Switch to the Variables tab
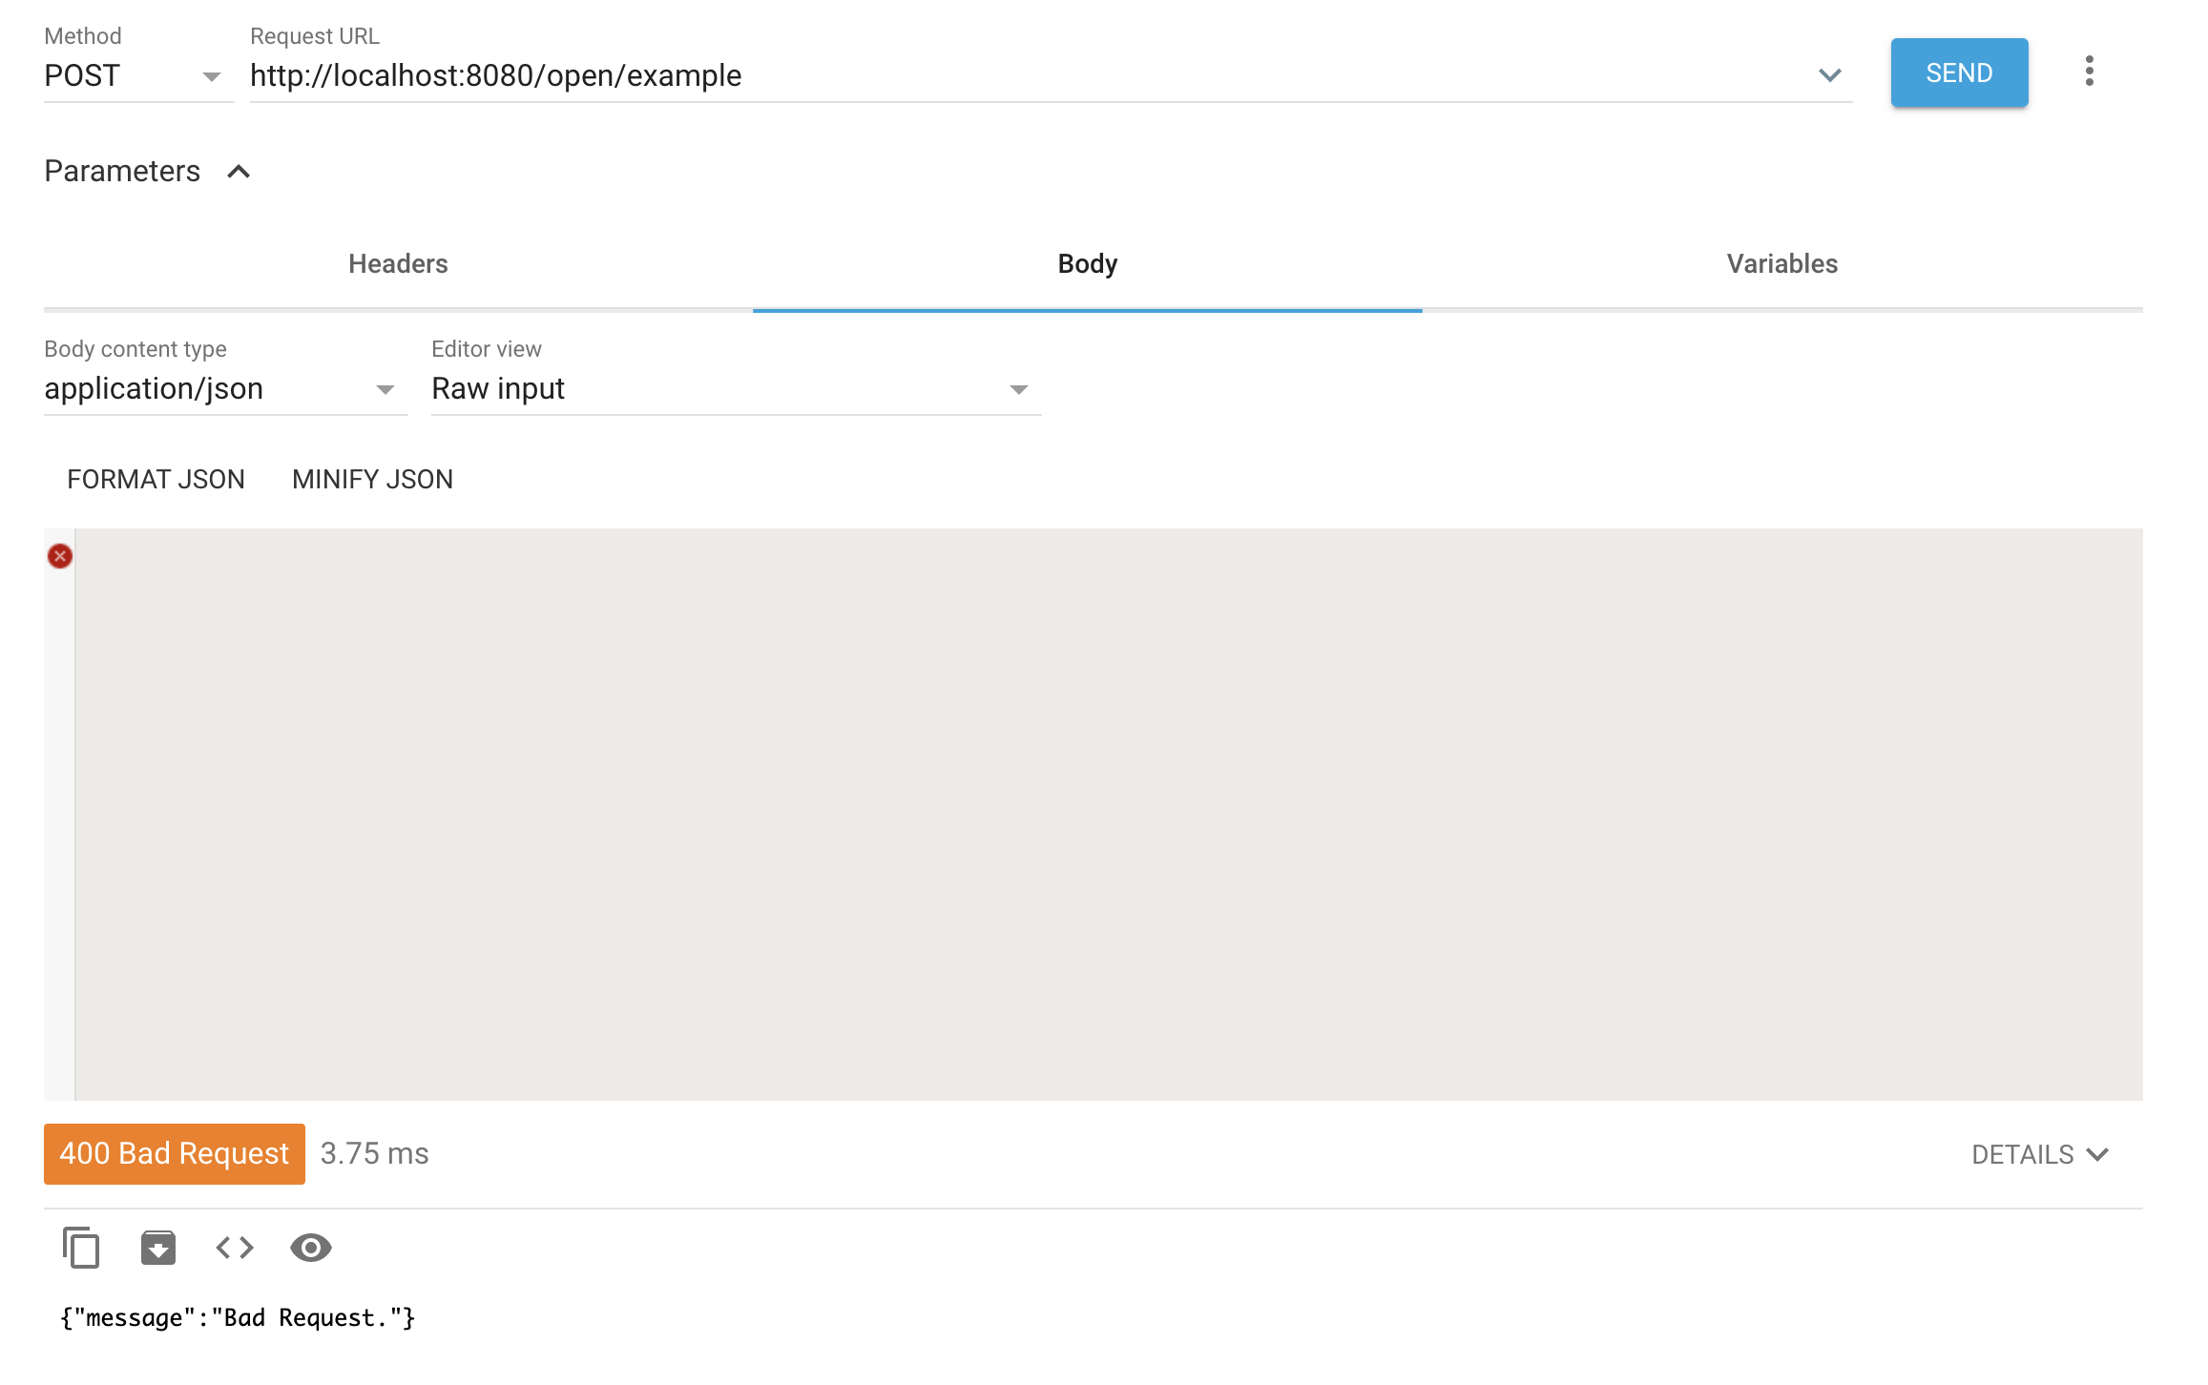Viewport: 2208px width, 1385px height. (x=1781, y=264)
